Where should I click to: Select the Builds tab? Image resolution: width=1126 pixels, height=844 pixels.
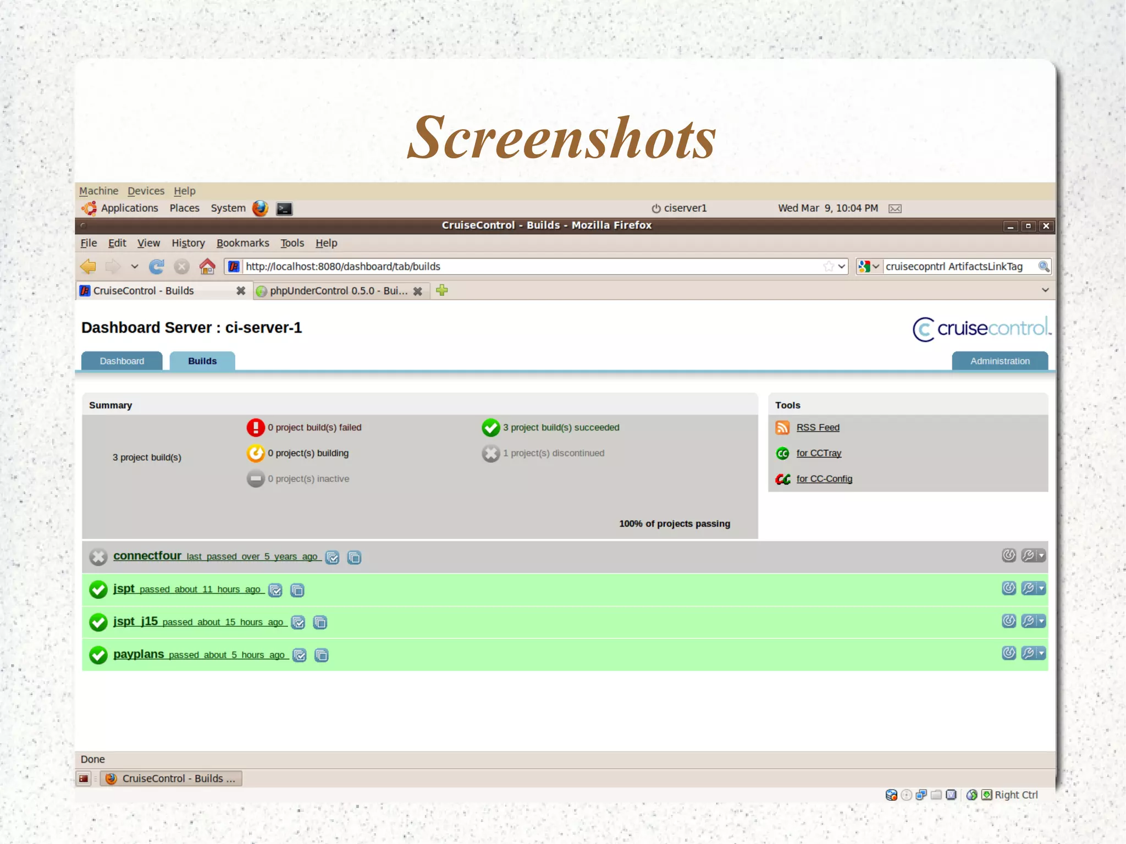202,361
